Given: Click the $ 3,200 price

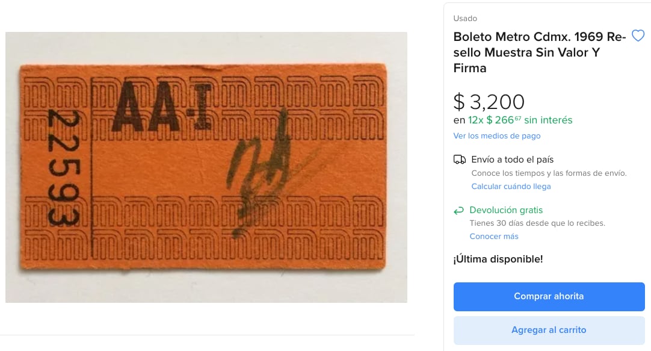Looking at the screenshot, I should tap(489, 102).
